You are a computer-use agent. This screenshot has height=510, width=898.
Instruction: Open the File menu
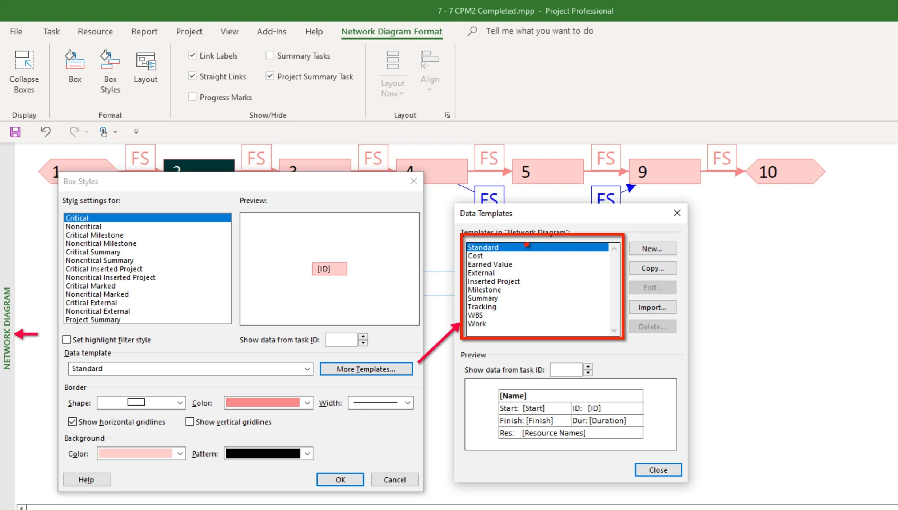(x=16, y=32)
